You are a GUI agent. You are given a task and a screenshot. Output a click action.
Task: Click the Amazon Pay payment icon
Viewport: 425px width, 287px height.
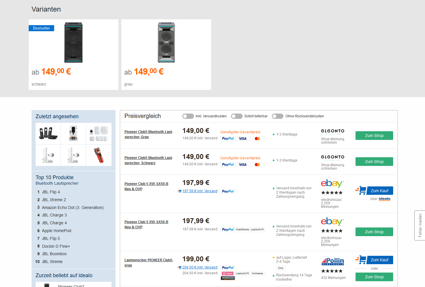coord(228,278)
